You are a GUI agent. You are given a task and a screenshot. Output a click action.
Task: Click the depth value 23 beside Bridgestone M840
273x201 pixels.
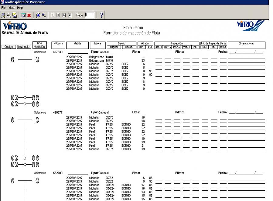point(143,61)
